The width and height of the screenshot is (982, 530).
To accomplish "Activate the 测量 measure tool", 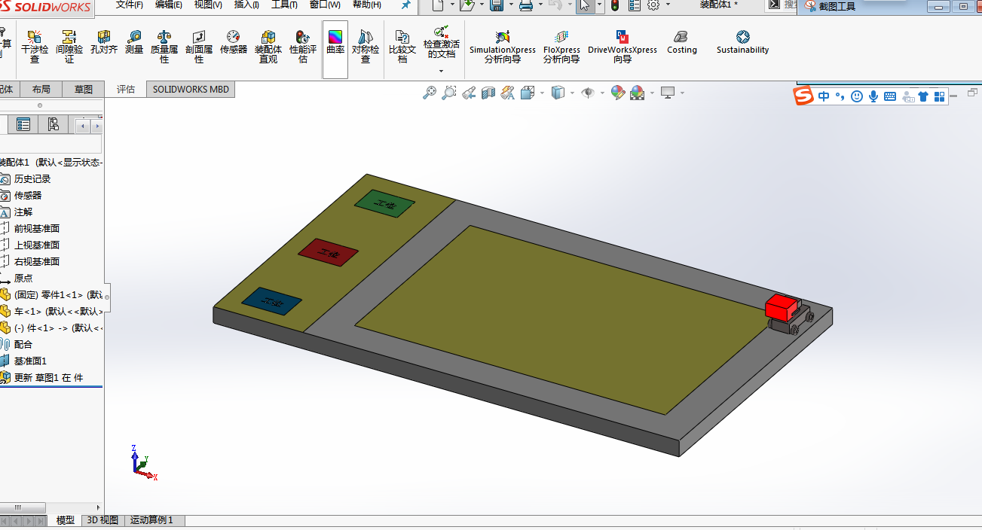I will coord(134,42).
